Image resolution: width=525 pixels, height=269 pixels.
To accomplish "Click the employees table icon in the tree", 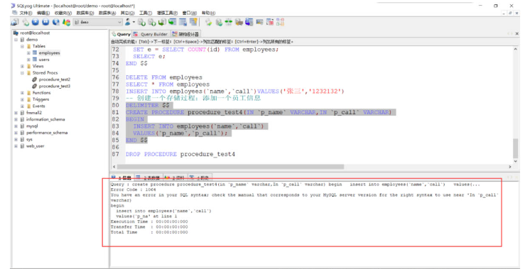I will (x=35, y=53).
